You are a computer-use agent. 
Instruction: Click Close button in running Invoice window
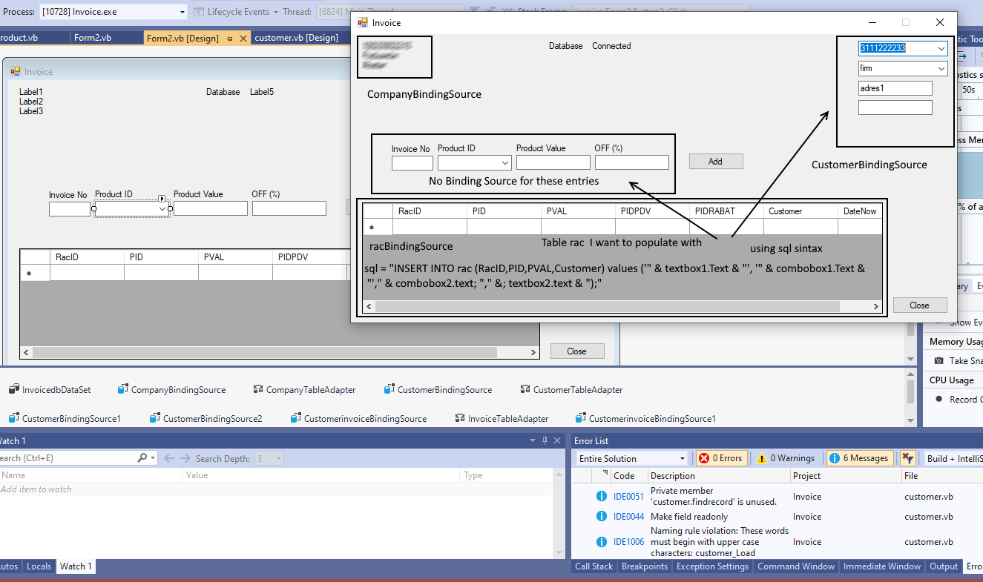pyautogui.click(x=919, y=305)
